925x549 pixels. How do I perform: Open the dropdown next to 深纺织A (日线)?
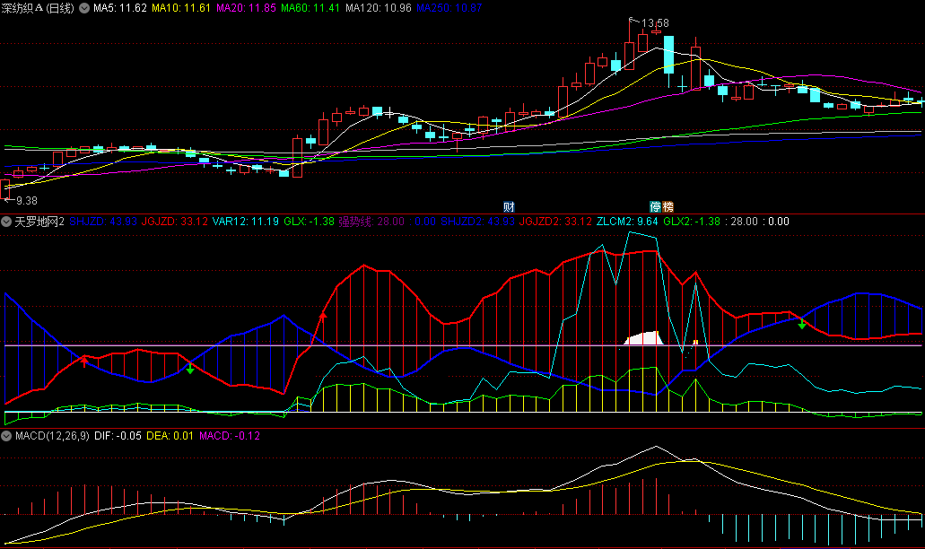84,8
